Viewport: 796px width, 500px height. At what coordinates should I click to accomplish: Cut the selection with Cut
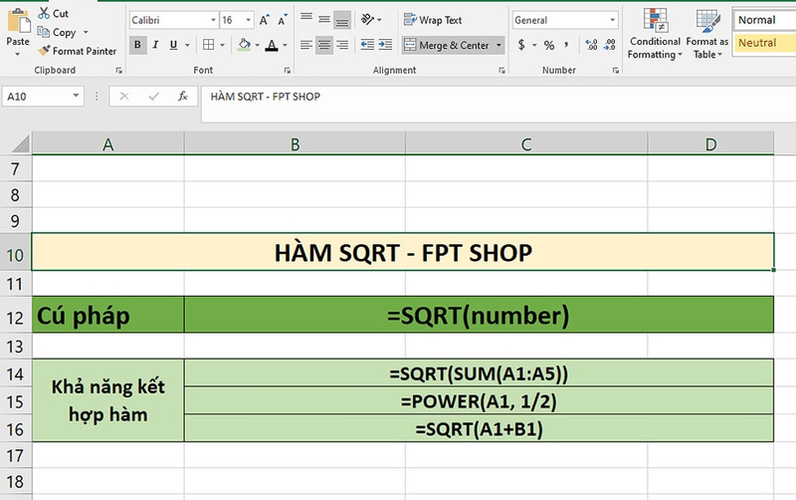pyautogui.click(x=53, y=13)
